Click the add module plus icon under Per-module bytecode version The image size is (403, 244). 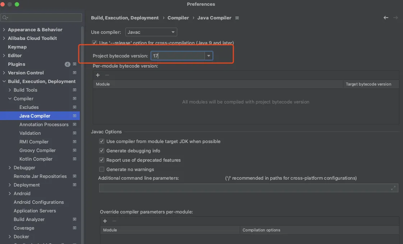click(x=98, y=75)
